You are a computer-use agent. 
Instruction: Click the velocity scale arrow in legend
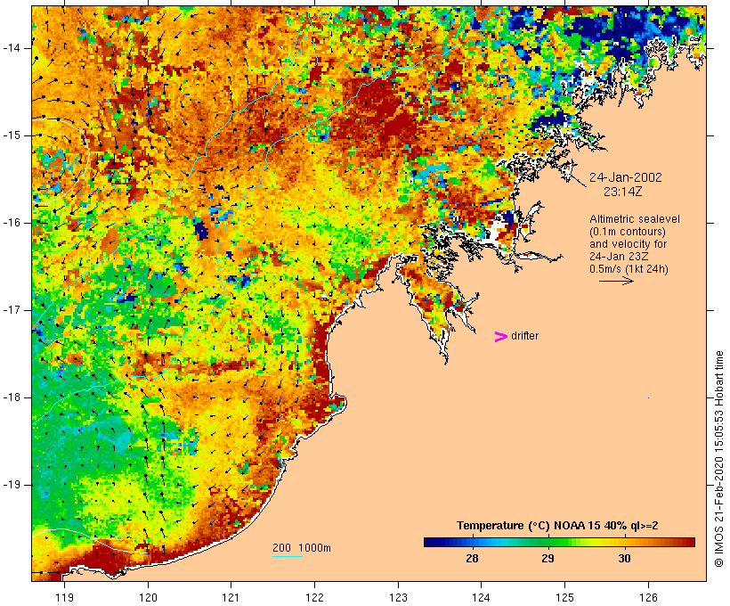616,281
